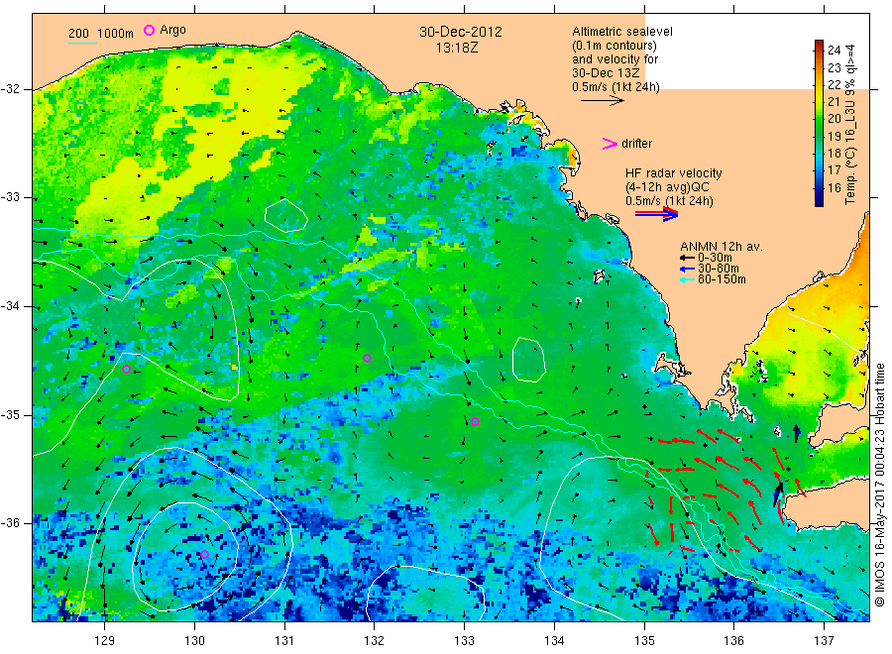Click the green 20 degree band on the colorbar

(x=819, y=118)
